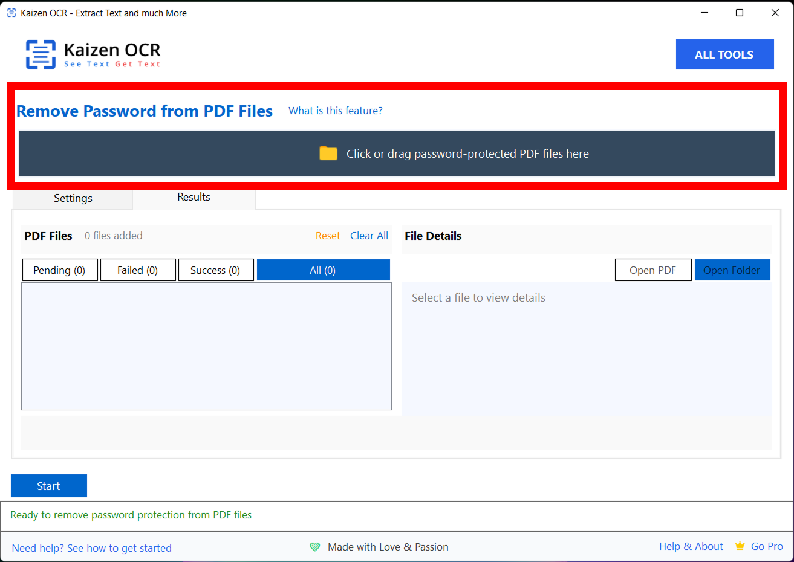794x562 pixels.
Task: Open Help & About link
Action: 691,546
